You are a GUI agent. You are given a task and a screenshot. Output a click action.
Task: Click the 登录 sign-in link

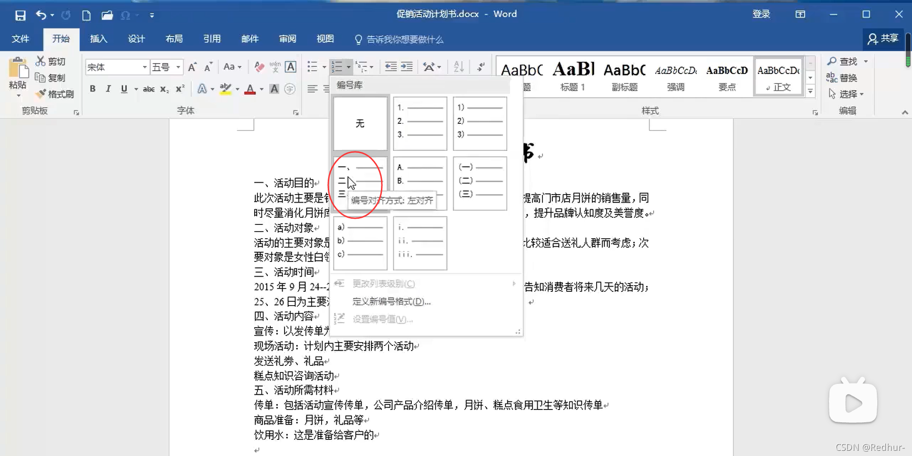pyautogui.click(x=762, y=14)
